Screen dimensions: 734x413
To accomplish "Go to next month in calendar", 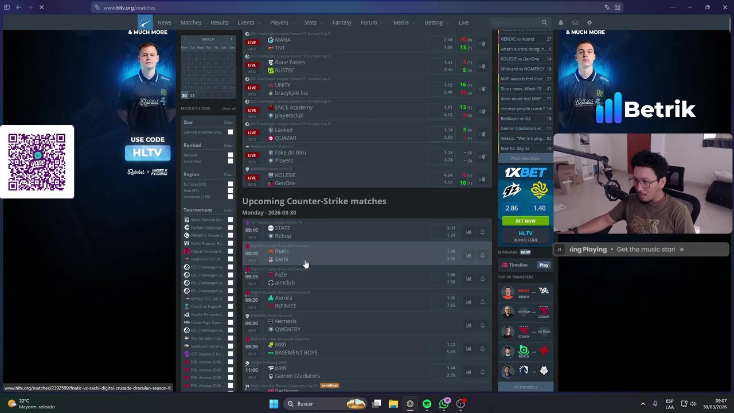I will tap(232, 39).
